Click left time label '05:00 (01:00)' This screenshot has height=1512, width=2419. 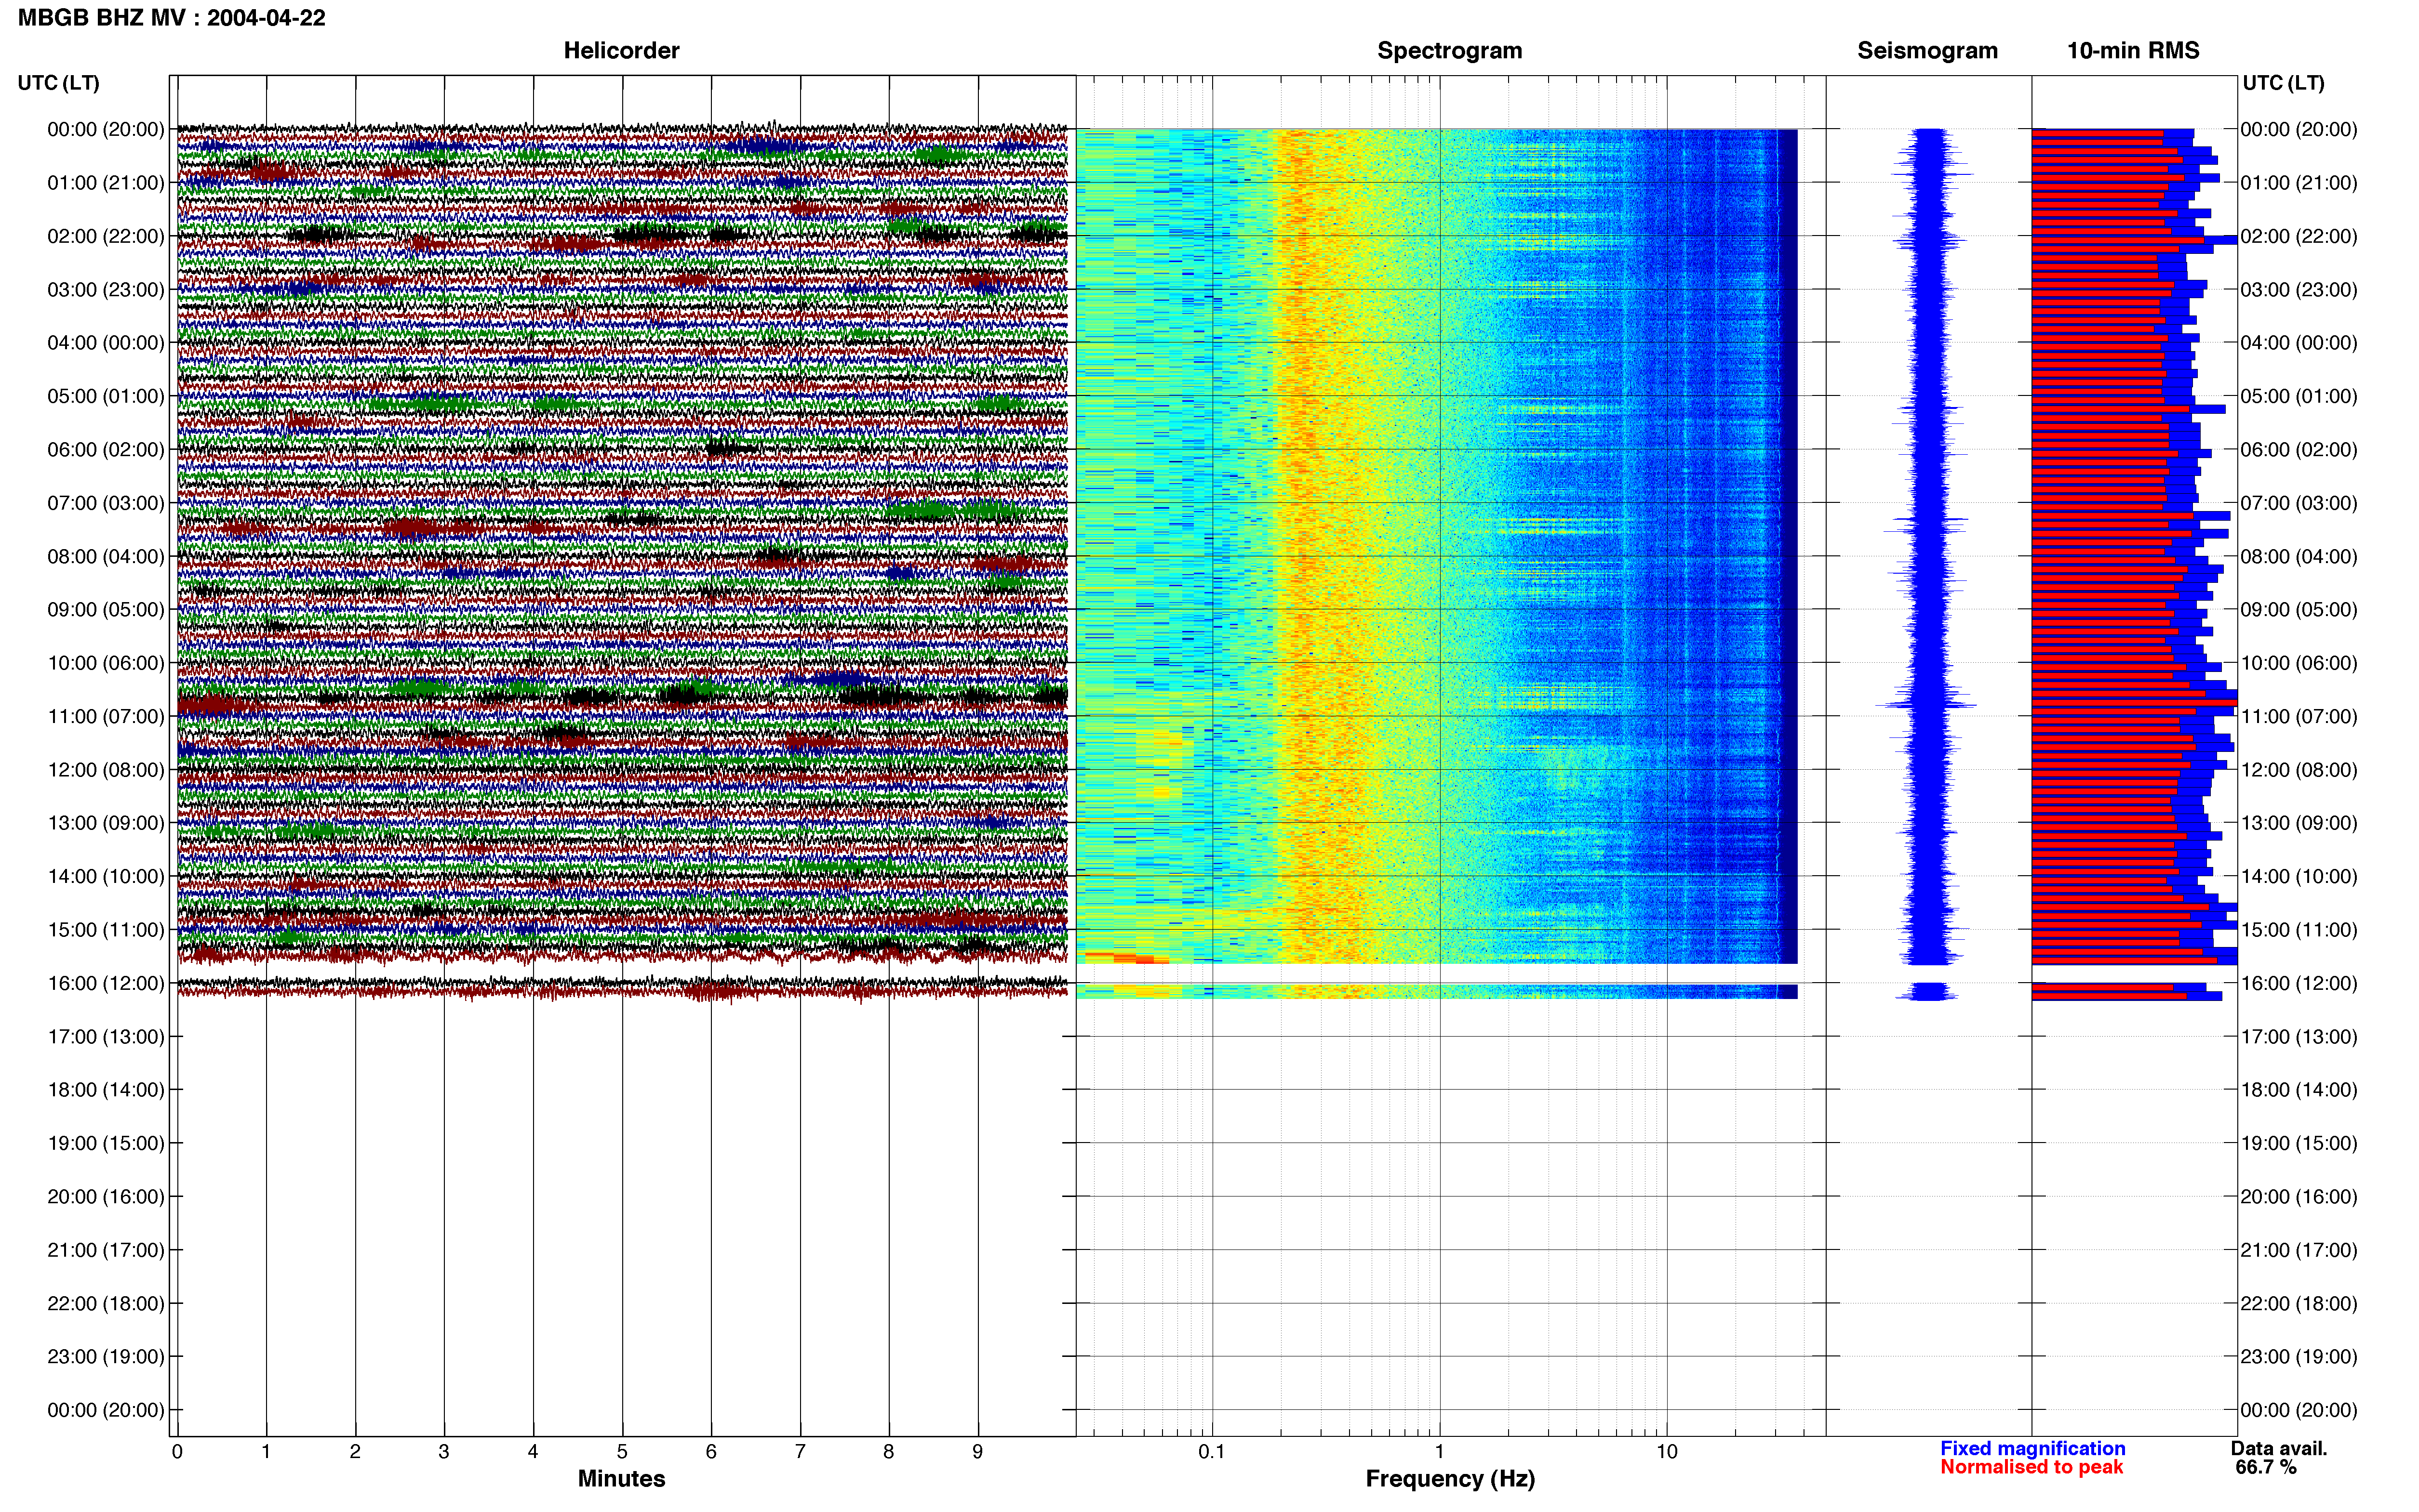106,396
